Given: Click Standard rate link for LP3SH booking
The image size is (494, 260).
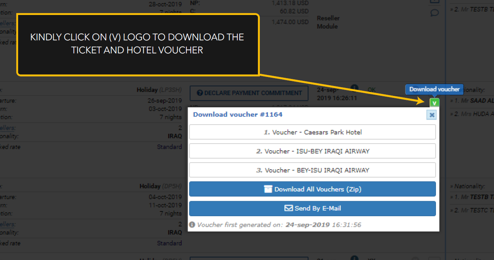Looking at the screenshot, I should (169, 147).
